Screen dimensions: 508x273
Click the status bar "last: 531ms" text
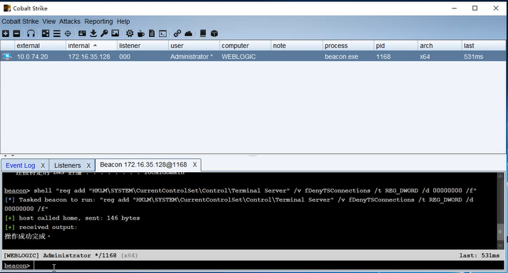479,256
